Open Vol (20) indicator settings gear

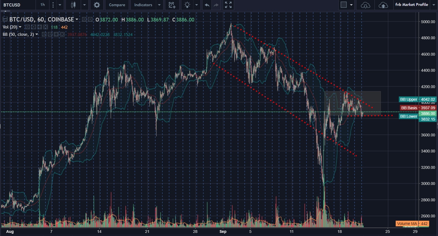tap(33, 27)
